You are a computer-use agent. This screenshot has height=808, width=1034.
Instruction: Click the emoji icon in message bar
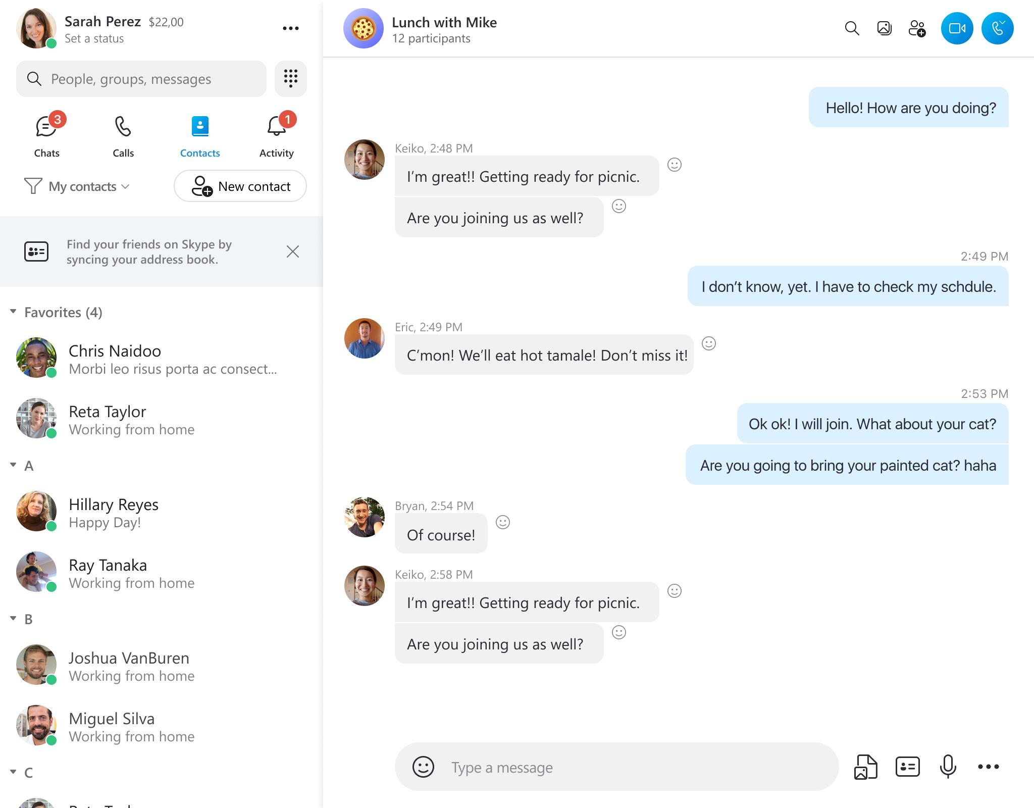tap(423, 766)
